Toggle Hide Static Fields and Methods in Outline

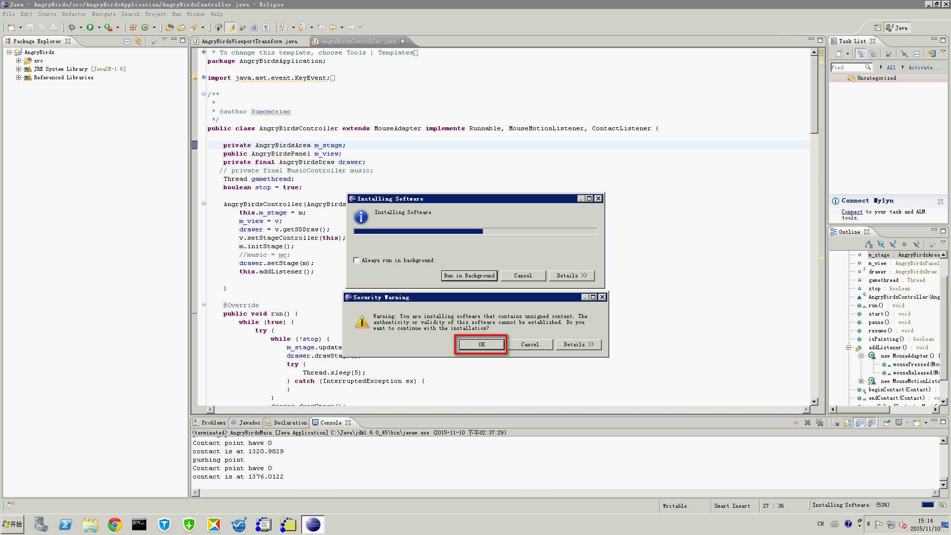(x=893, y=244)
